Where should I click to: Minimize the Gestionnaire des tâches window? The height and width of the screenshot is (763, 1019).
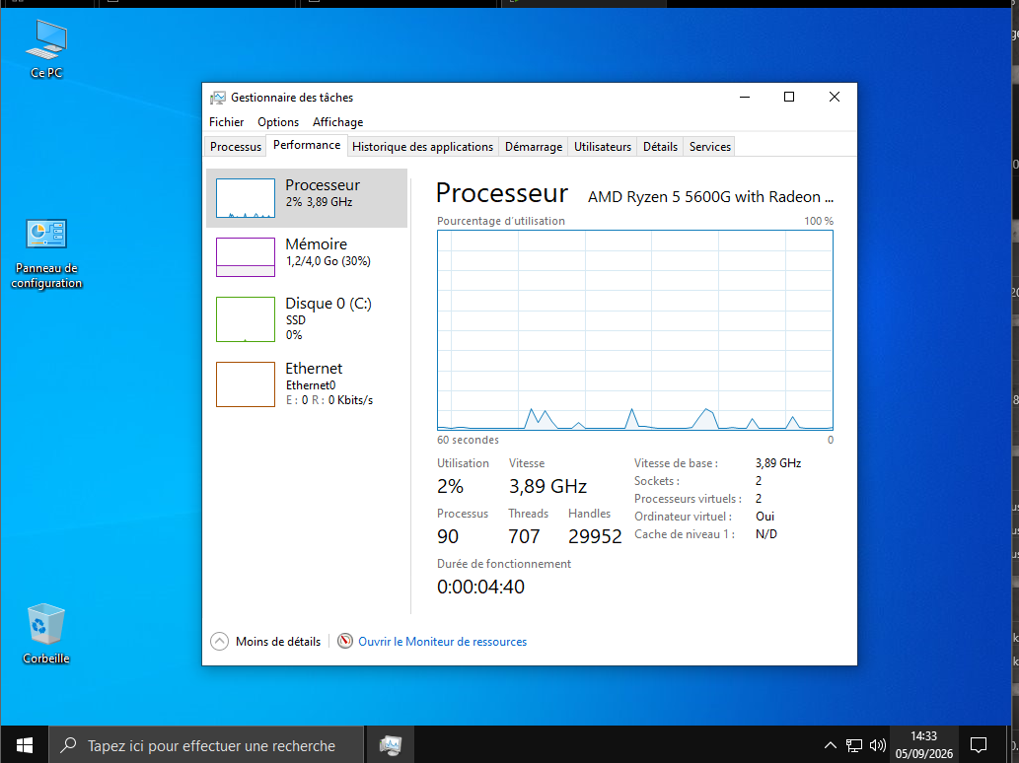745,97
